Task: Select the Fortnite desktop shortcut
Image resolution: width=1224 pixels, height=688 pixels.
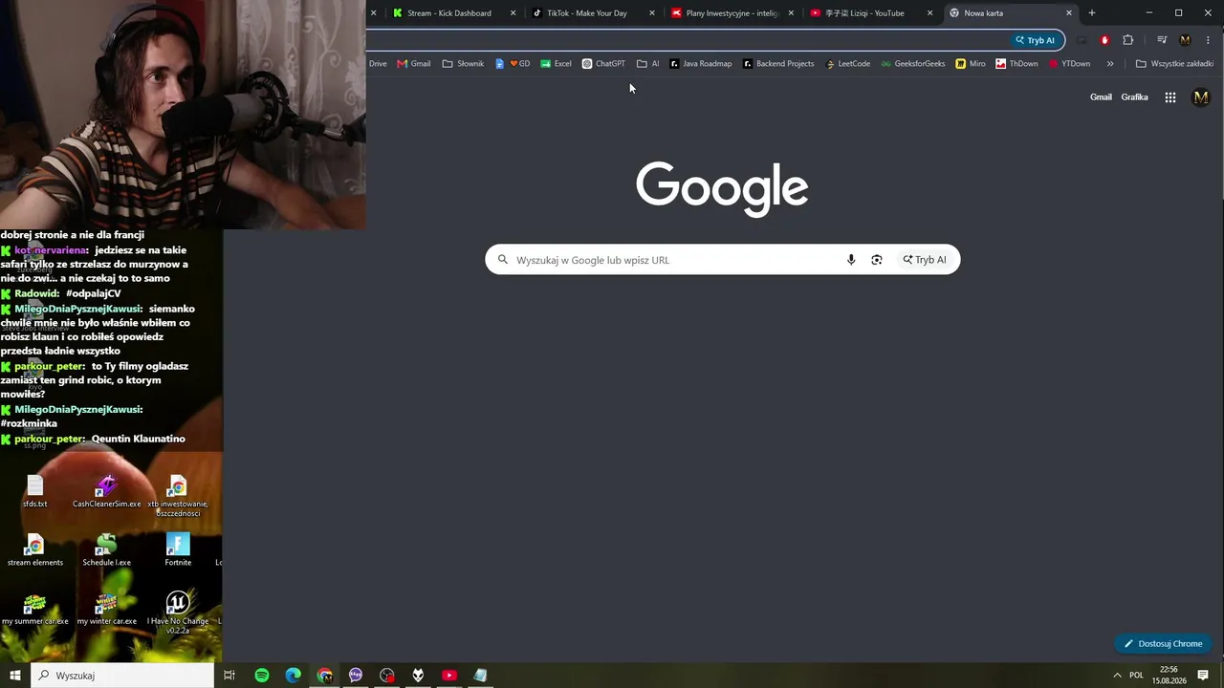Action: pos(178,550)
